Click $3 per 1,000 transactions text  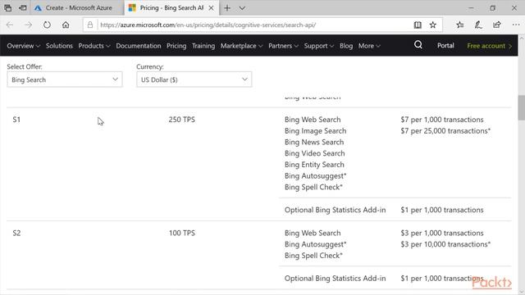click(x=442, y=233)
